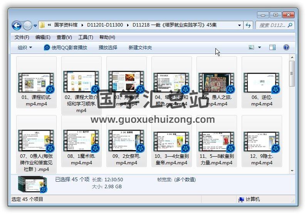This screenshot has height=214, width=306.
Task: Click 新建文件夹 button
Action: [140, 47]
